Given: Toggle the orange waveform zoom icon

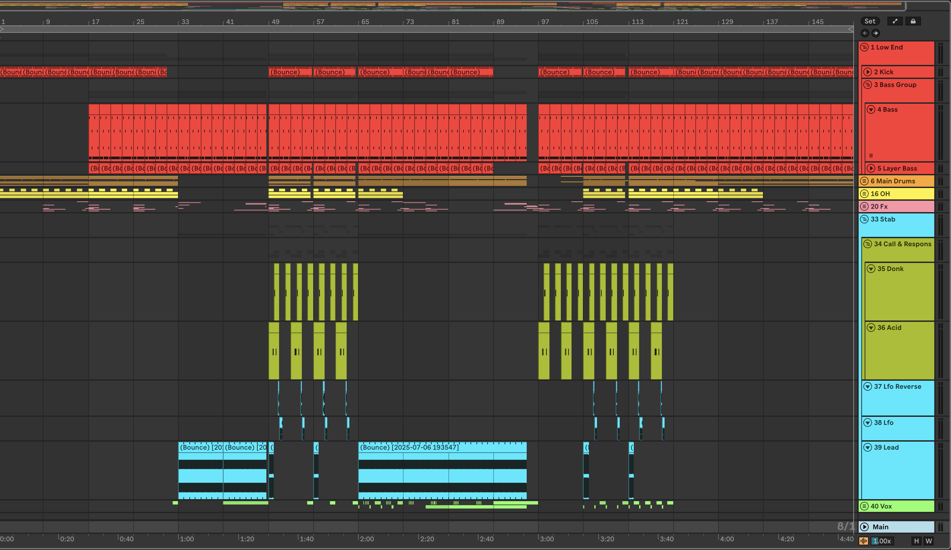Looking at the screenshot, I should [863, 541].
